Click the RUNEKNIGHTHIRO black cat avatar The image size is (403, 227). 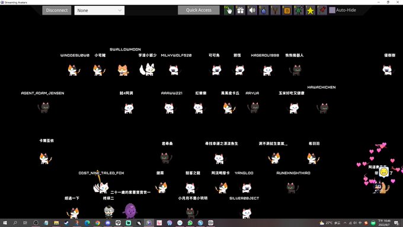(x=292, y=188)
